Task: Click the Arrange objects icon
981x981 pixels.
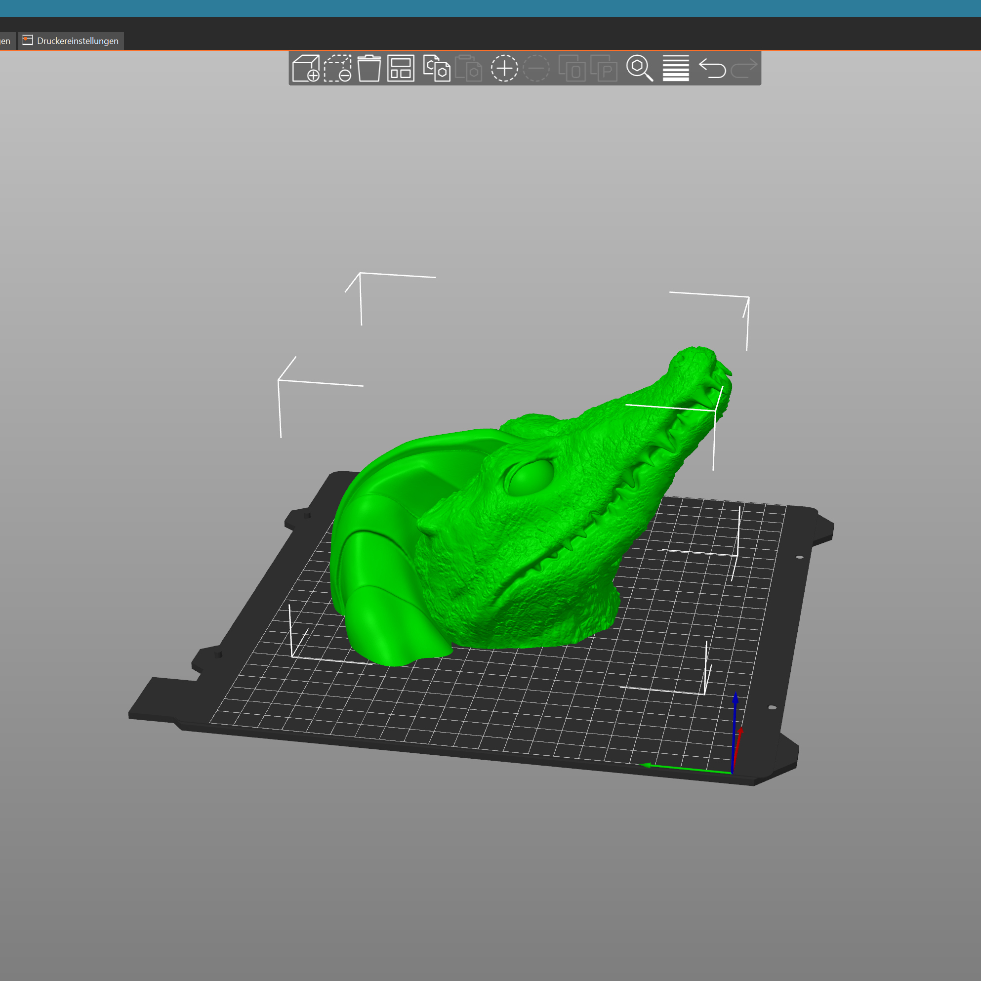Action: [x=401, y=68]
